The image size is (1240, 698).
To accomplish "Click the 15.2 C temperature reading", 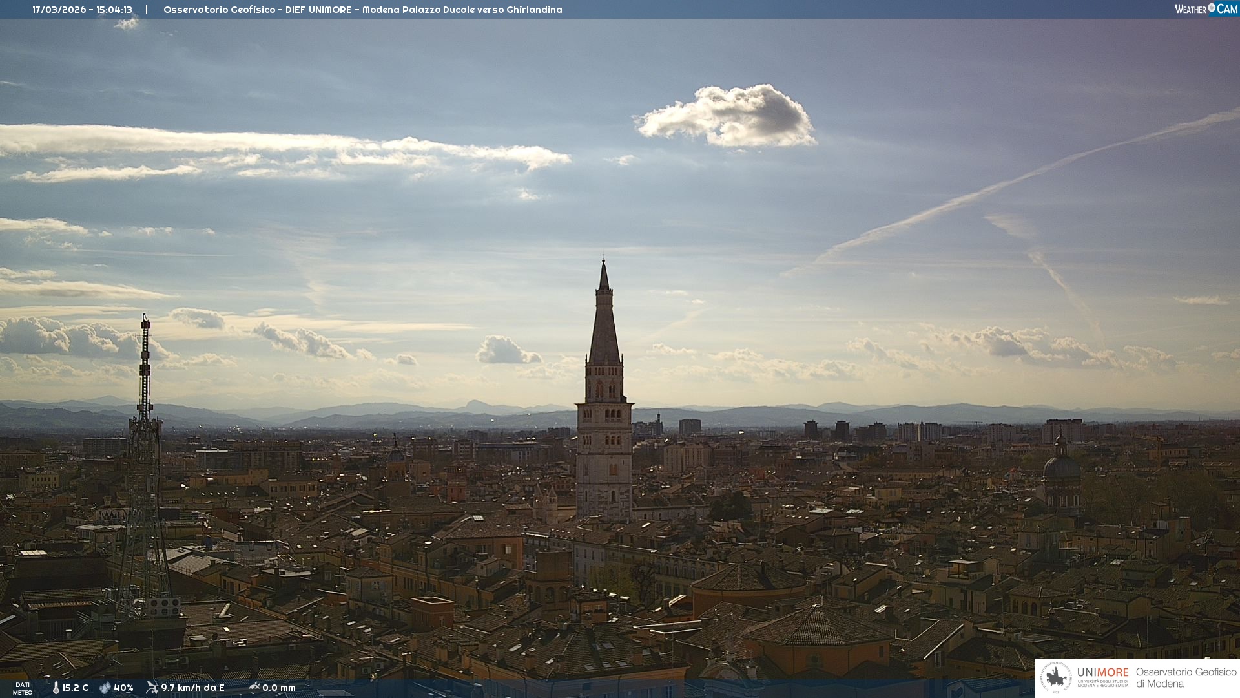I will (75, 688).
